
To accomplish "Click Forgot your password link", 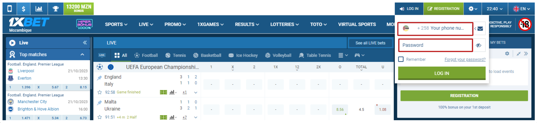I will (x=465, y=60).
